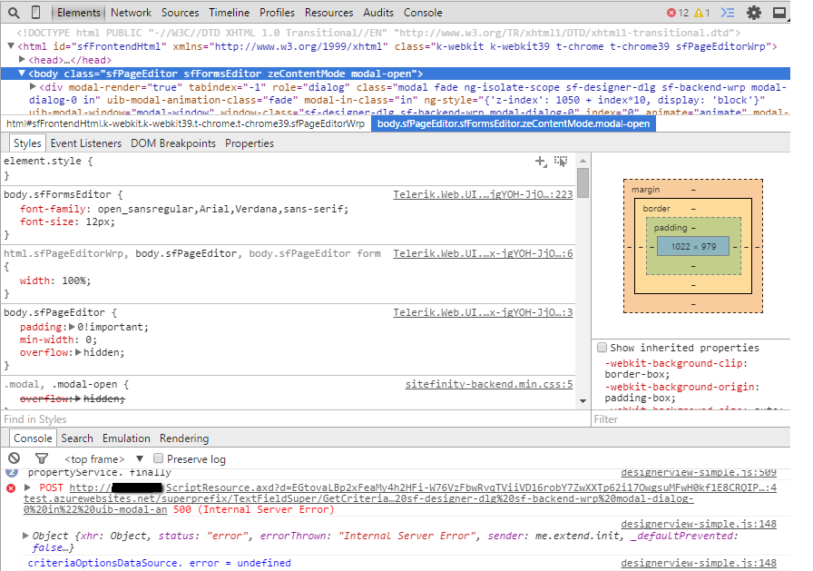Image resolution: width=813 pixels, height=571 pixels.
Task: Click the console filter funnel toggle
Action: pyautogui.click(x=41, y=458)
